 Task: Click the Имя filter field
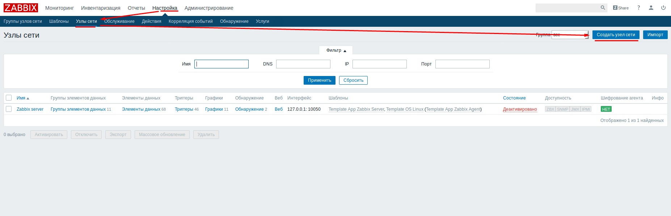coord(221,64)
